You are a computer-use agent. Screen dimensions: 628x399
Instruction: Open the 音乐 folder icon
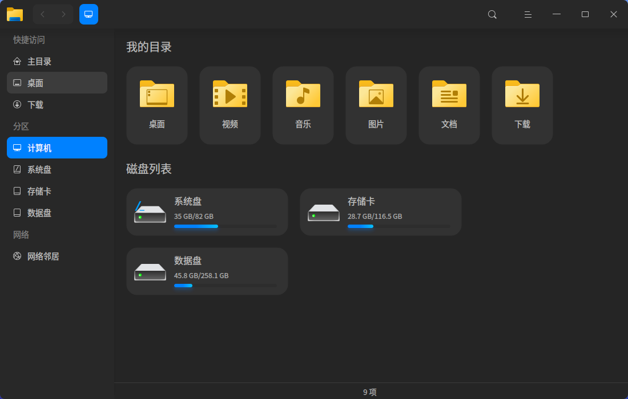[303, 94]
